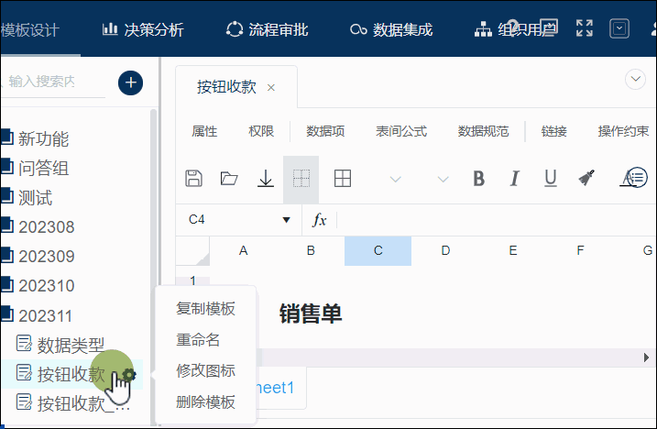
Task: Expand the first toolbar dropdown chevron
Action: click(395, 180)
